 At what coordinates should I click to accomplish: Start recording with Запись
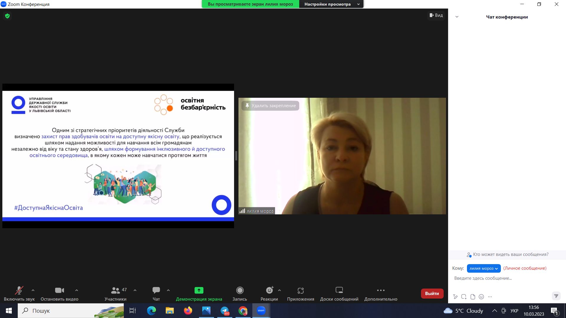240,294
